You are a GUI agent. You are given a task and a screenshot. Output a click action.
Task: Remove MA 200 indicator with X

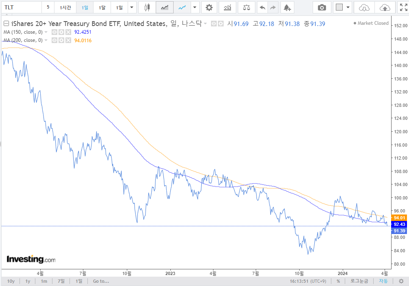click(x=68, y=40)
